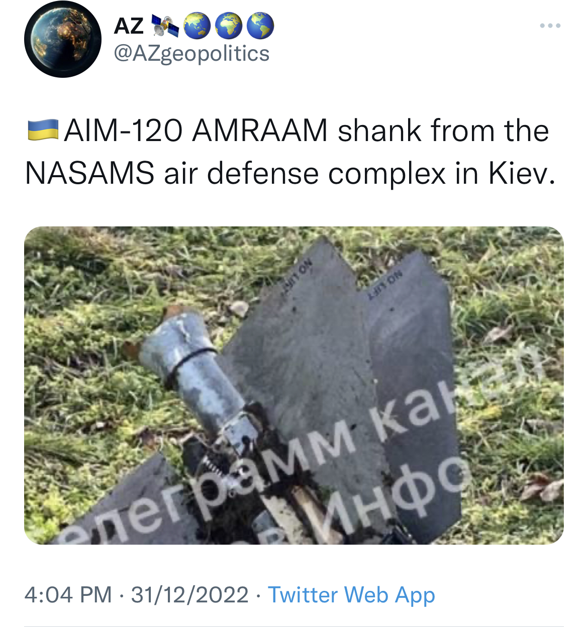Click the second globe emoji in name
Viewport: 588px width, 627px height.
click(229, 26)
